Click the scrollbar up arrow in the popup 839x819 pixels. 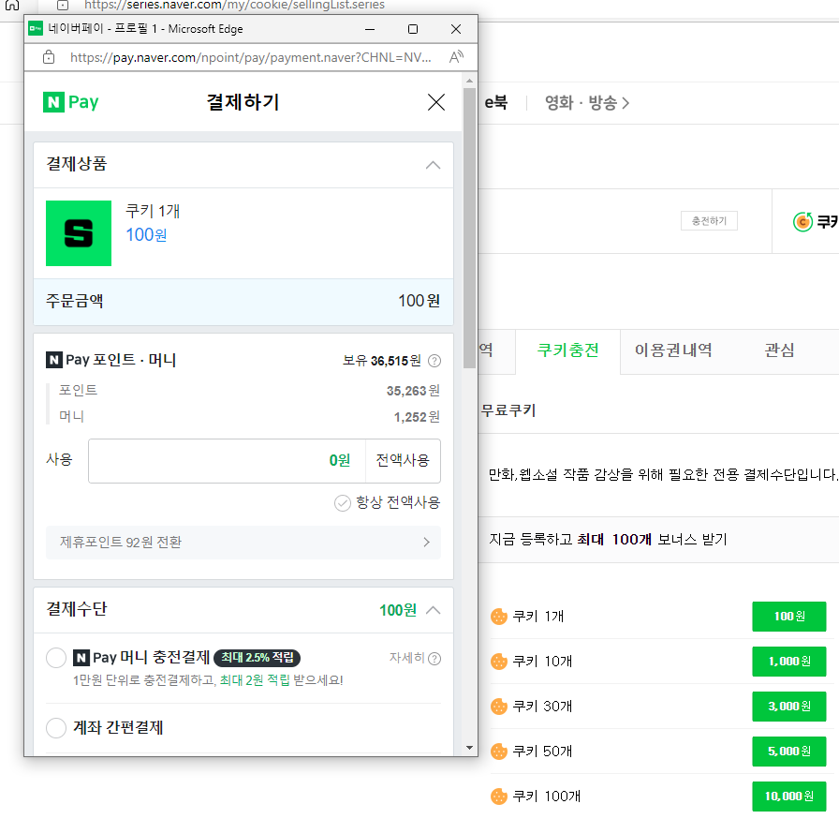tap(469, 81)
